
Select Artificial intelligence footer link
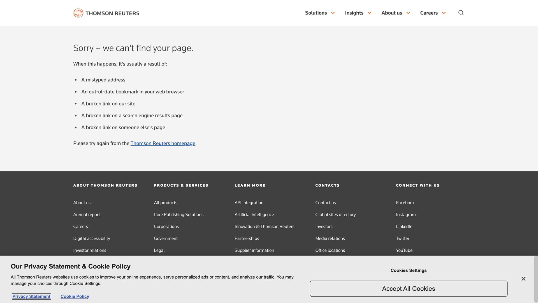pyautogui.click(x=254, y=215)
